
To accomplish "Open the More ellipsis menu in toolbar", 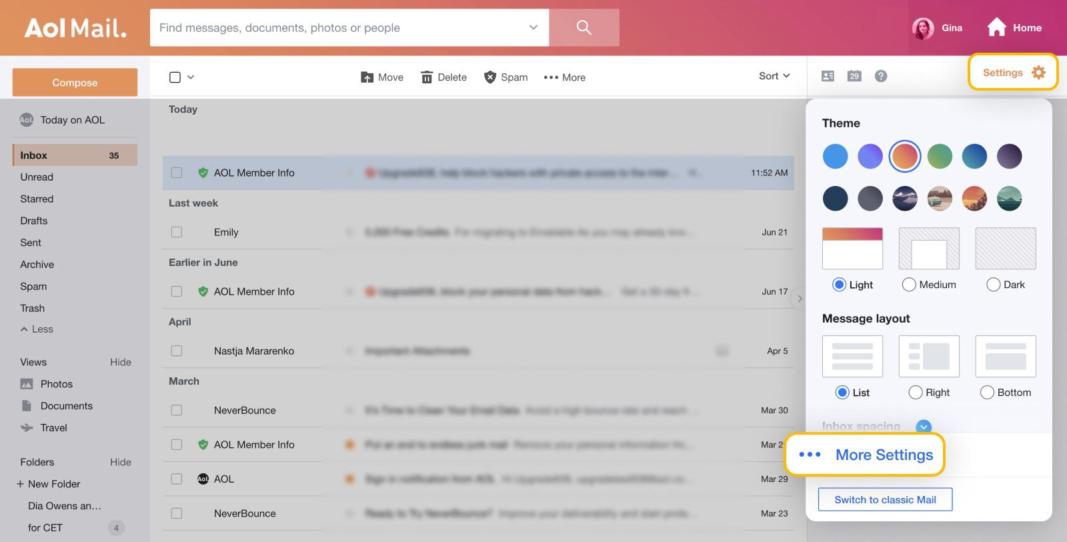I will click(564, 77).
